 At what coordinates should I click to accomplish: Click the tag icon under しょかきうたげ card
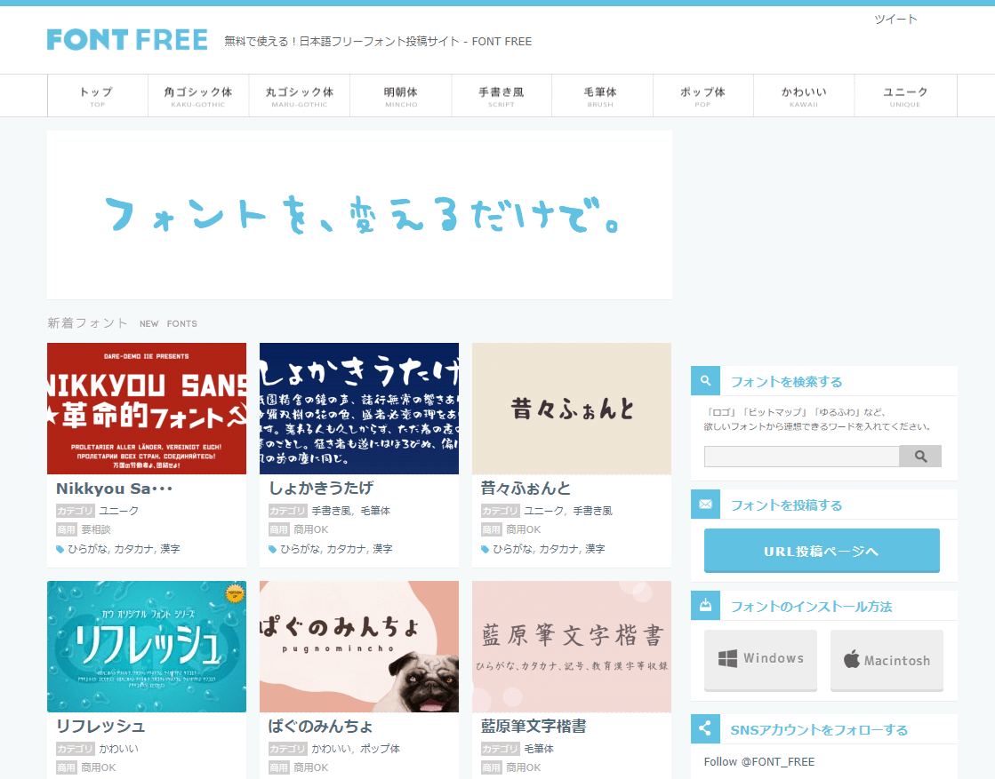pos(272,549)
